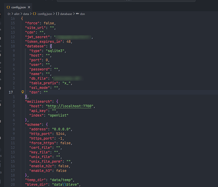Click the opening brace after "database"

pyautogui.click(x=51, y=46)
